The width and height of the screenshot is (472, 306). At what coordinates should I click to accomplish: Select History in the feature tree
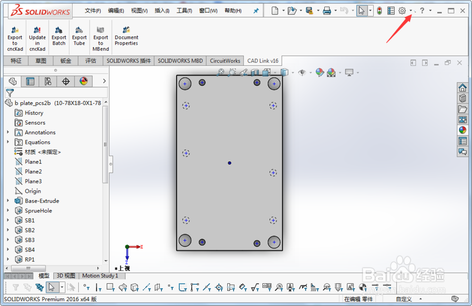click(34, 113)
